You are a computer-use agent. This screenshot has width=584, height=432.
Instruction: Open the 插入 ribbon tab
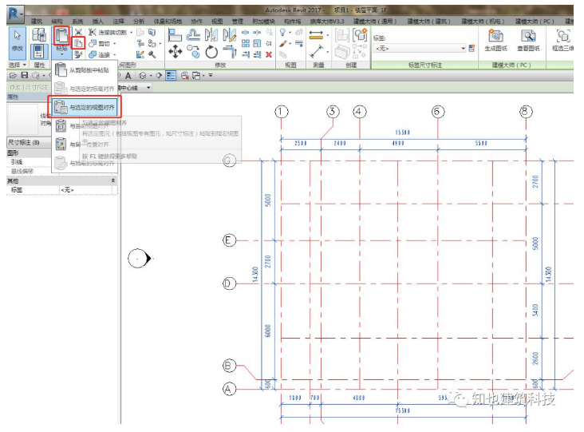(97, 22)
